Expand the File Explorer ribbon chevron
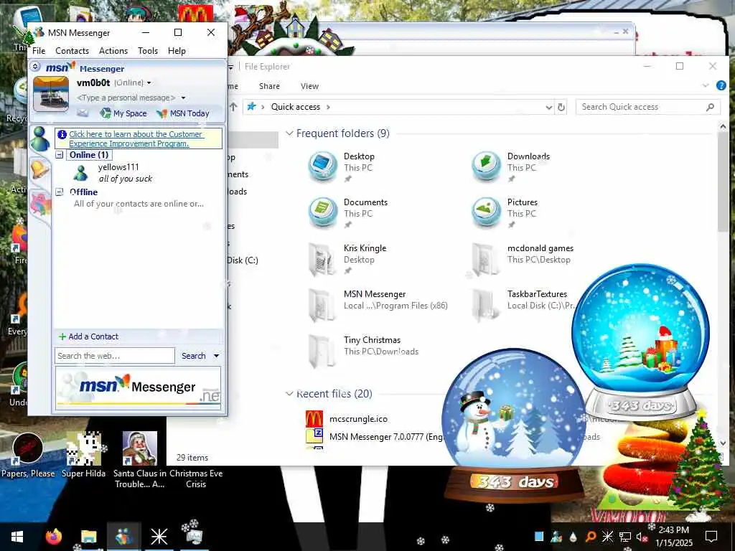The height and width of the screenshot is (551, 735). (x=706, y=86)
